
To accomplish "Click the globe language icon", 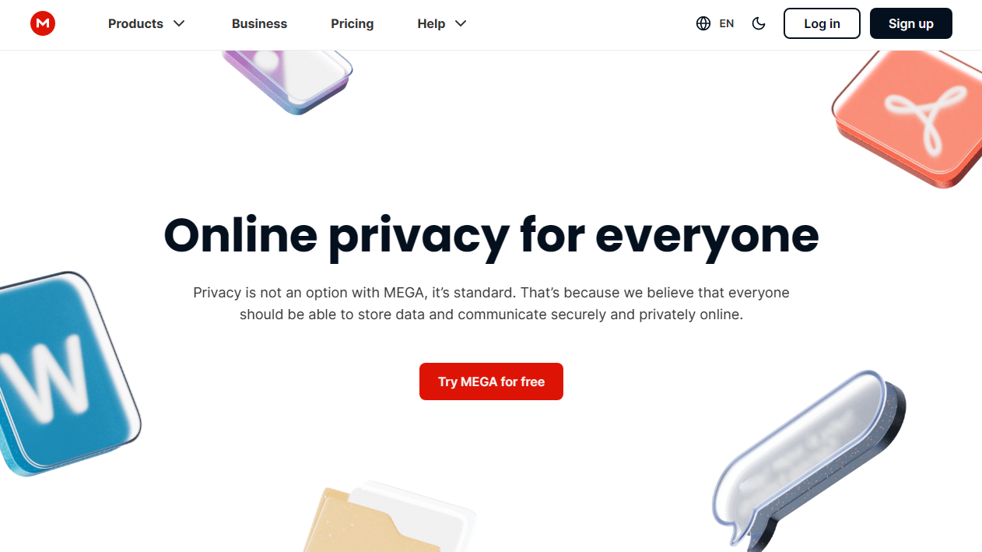I will coord(703,23).
